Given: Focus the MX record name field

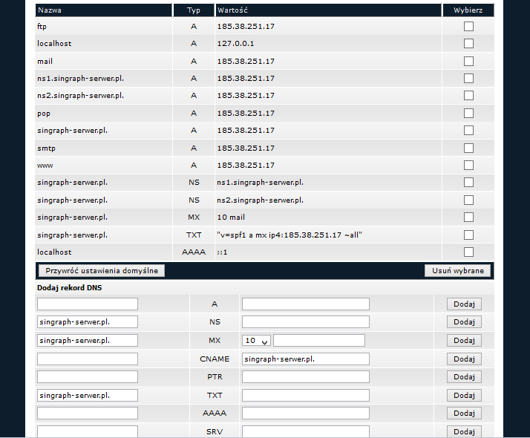Looking at the screenshot, I should pos(88,340).
